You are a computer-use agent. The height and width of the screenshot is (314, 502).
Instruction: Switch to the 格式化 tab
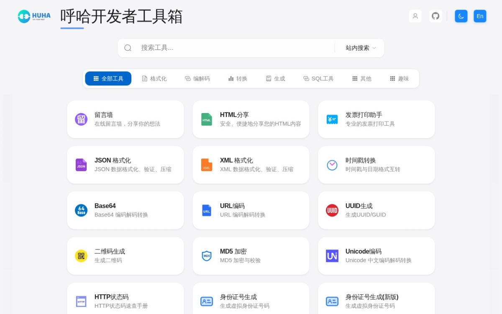coord(154,78)
